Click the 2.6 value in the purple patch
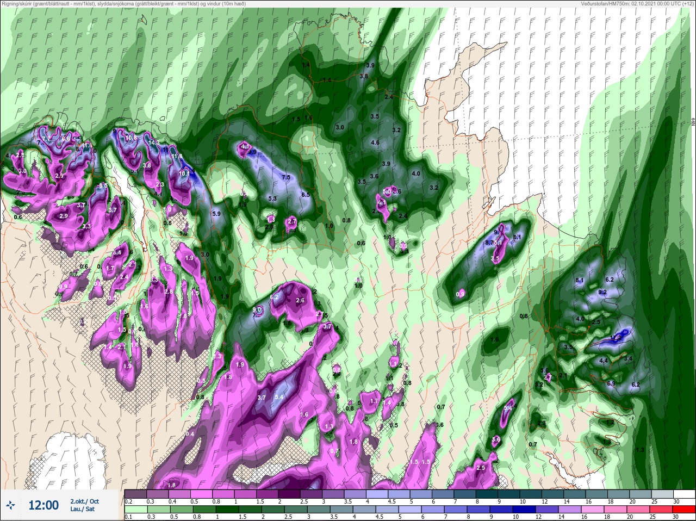This screenshot has height=521, width=696. pyautogui.click(x=300, y=301)
